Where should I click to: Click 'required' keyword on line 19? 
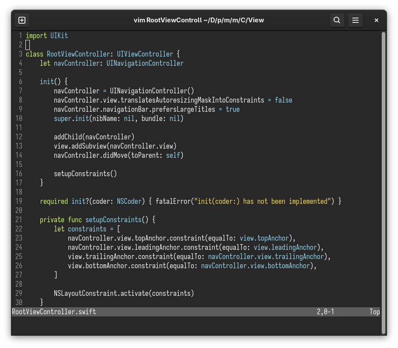point(54,201)
